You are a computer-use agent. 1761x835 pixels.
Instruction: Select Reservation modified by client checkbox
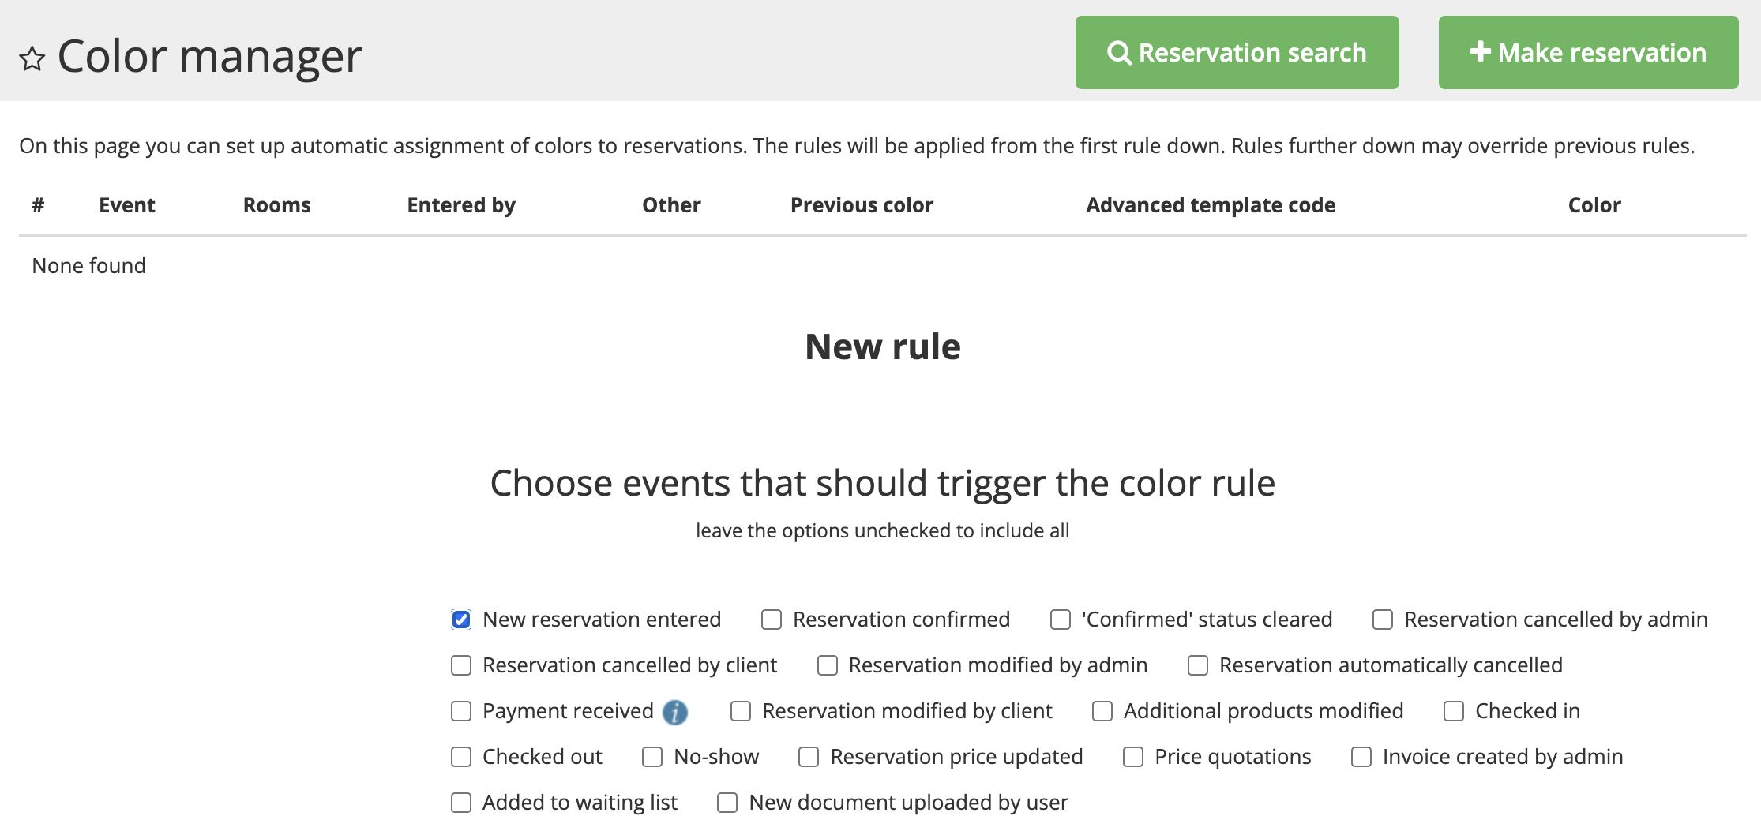(x=741, y=711)
